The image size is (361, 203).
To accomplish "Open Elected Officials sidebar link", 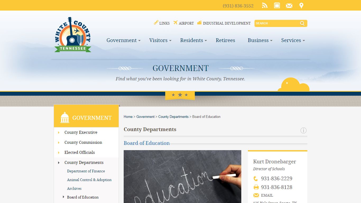I will click(x=80, y=153).
